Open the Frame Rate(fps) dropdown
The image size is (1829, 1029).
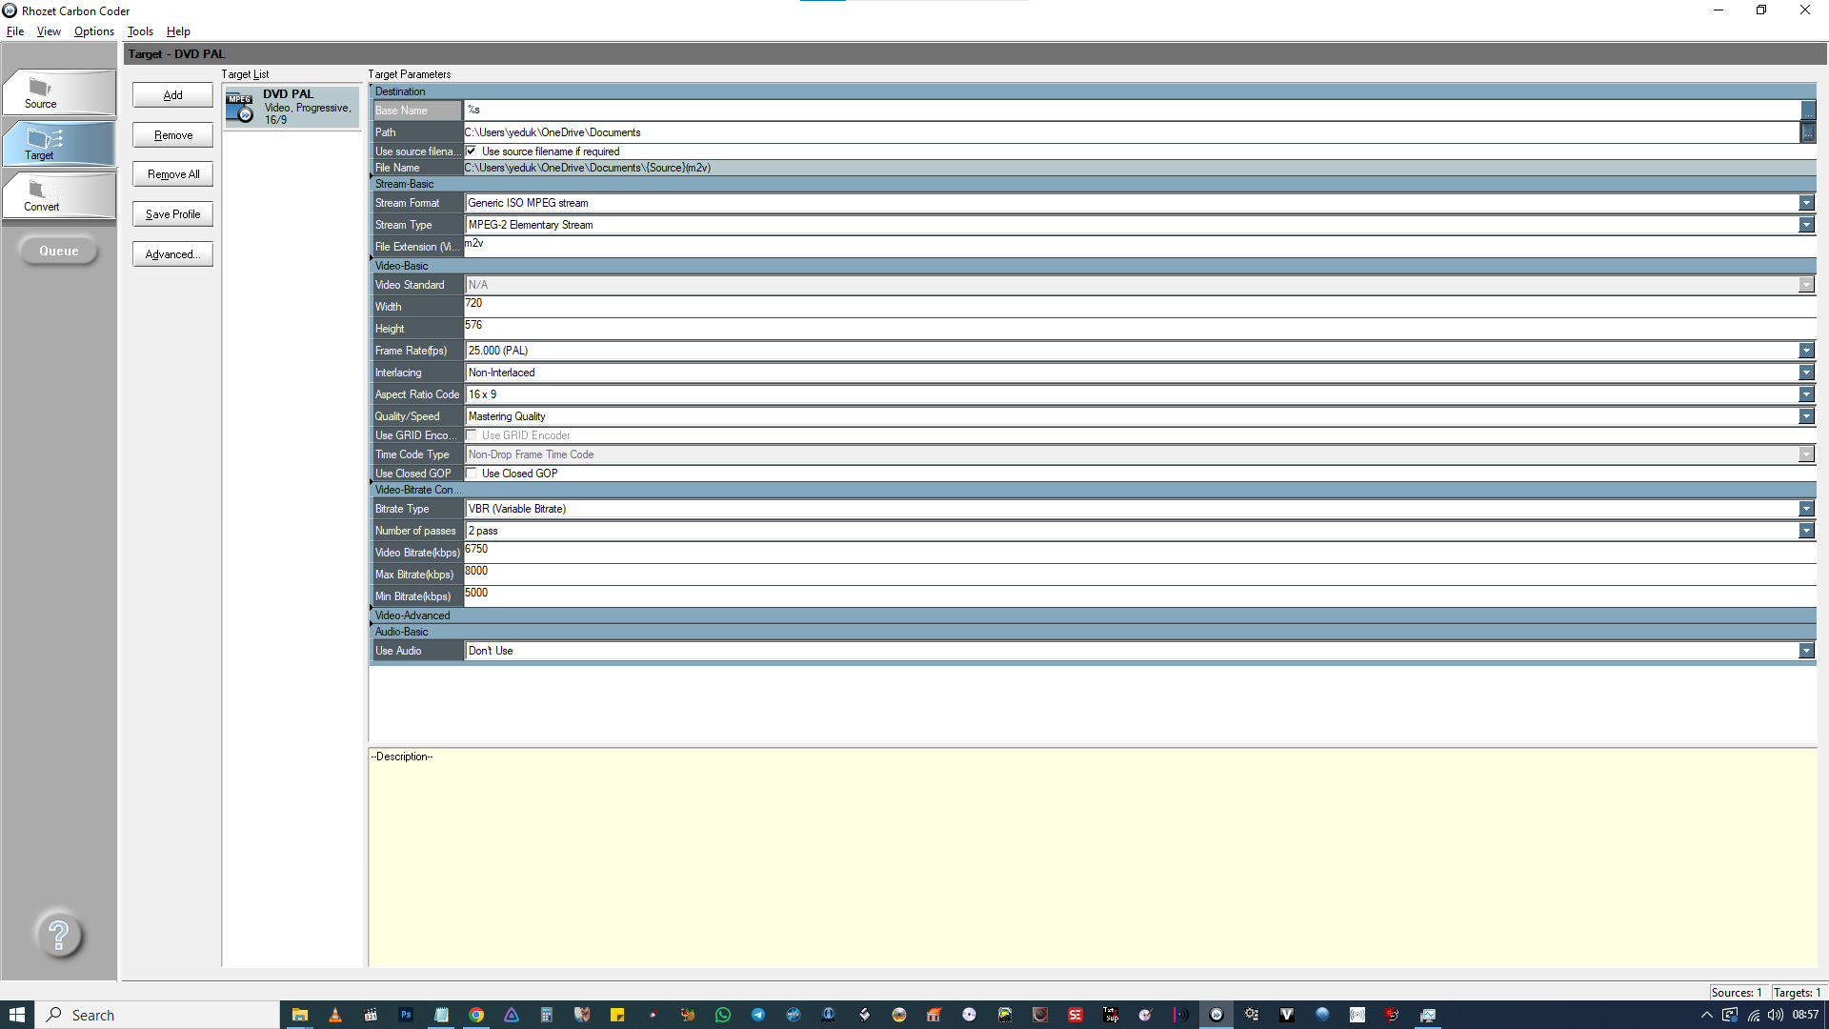pyautogui.click(x=1806, y=351)
